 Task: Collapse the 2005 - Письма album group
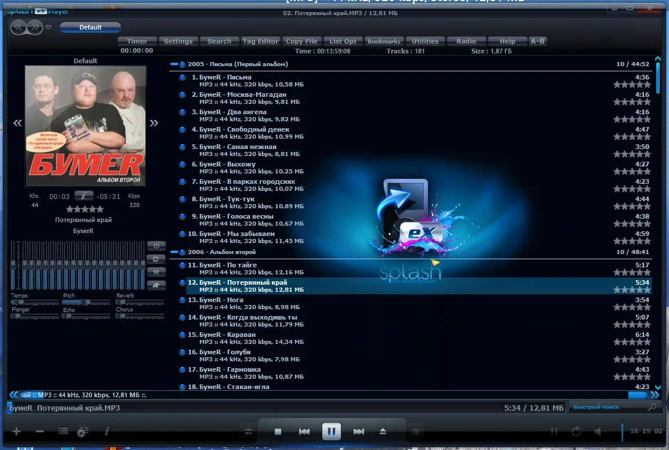click(x=174, y=64)
